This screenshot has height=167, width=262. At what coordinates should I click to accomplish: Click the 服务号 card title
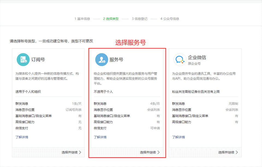point(116,59)
